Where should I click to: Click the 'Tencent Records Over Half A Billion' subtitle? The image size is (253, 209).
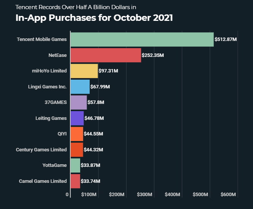76,7
